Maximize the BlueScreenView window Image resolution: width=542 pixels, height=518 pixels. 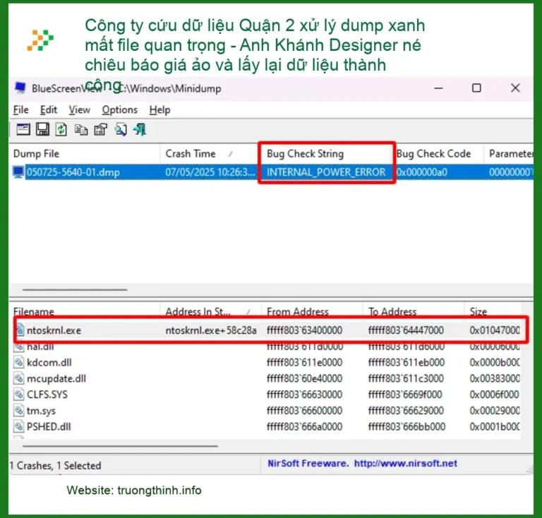(x=476, y=88)
